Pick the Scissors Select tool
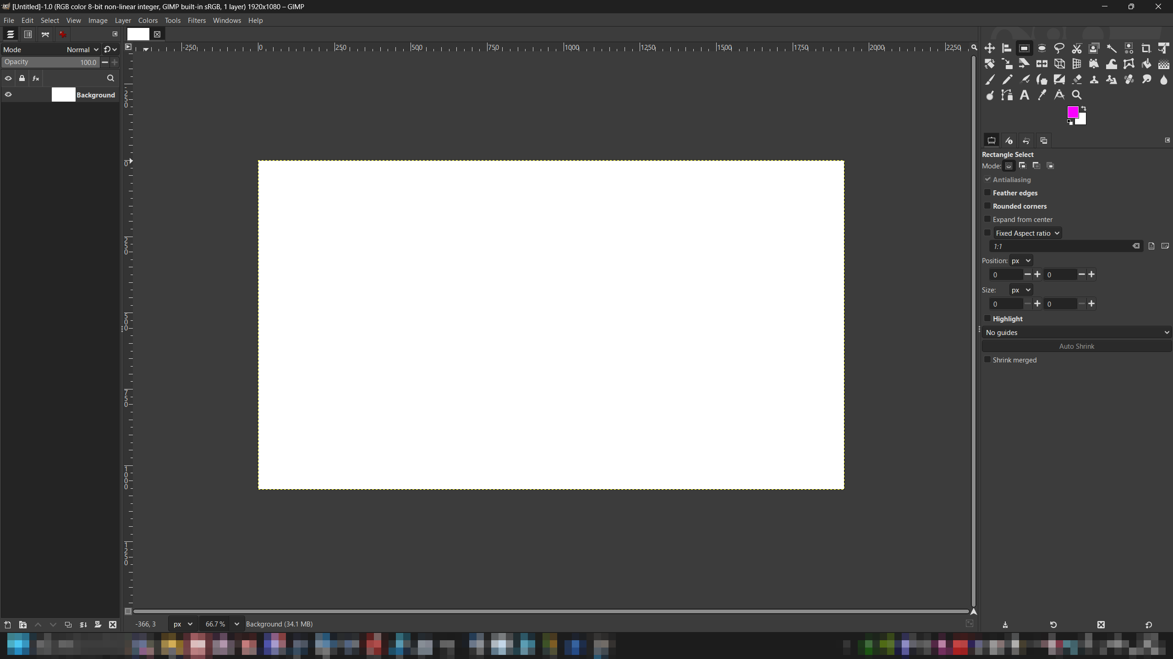Screen dimensions: 1173x659 [1077, 48]
